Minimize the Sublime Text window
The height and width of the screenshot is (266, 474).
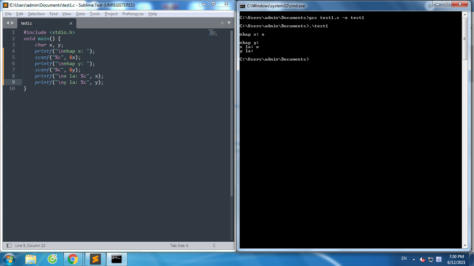(x=204, y=4)
